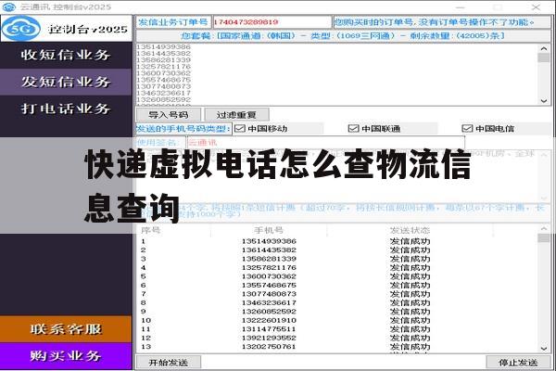
Task: Click up arrow of results table scrollbar
Action: (x=544, y=229)
